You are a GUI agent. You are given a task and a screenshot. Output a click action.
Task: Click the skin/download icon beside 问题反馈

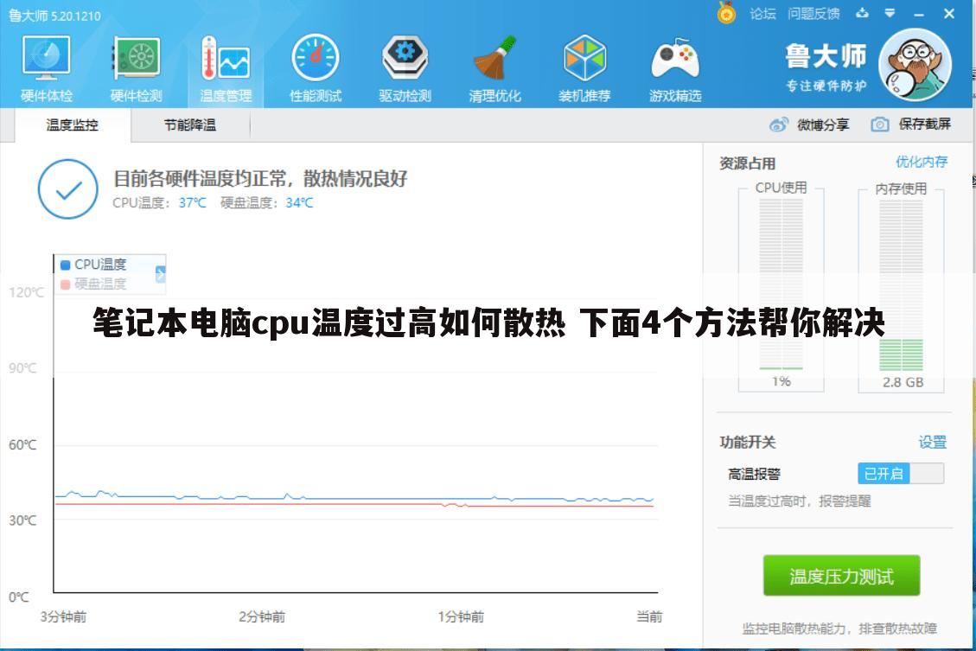click(862, 13)
